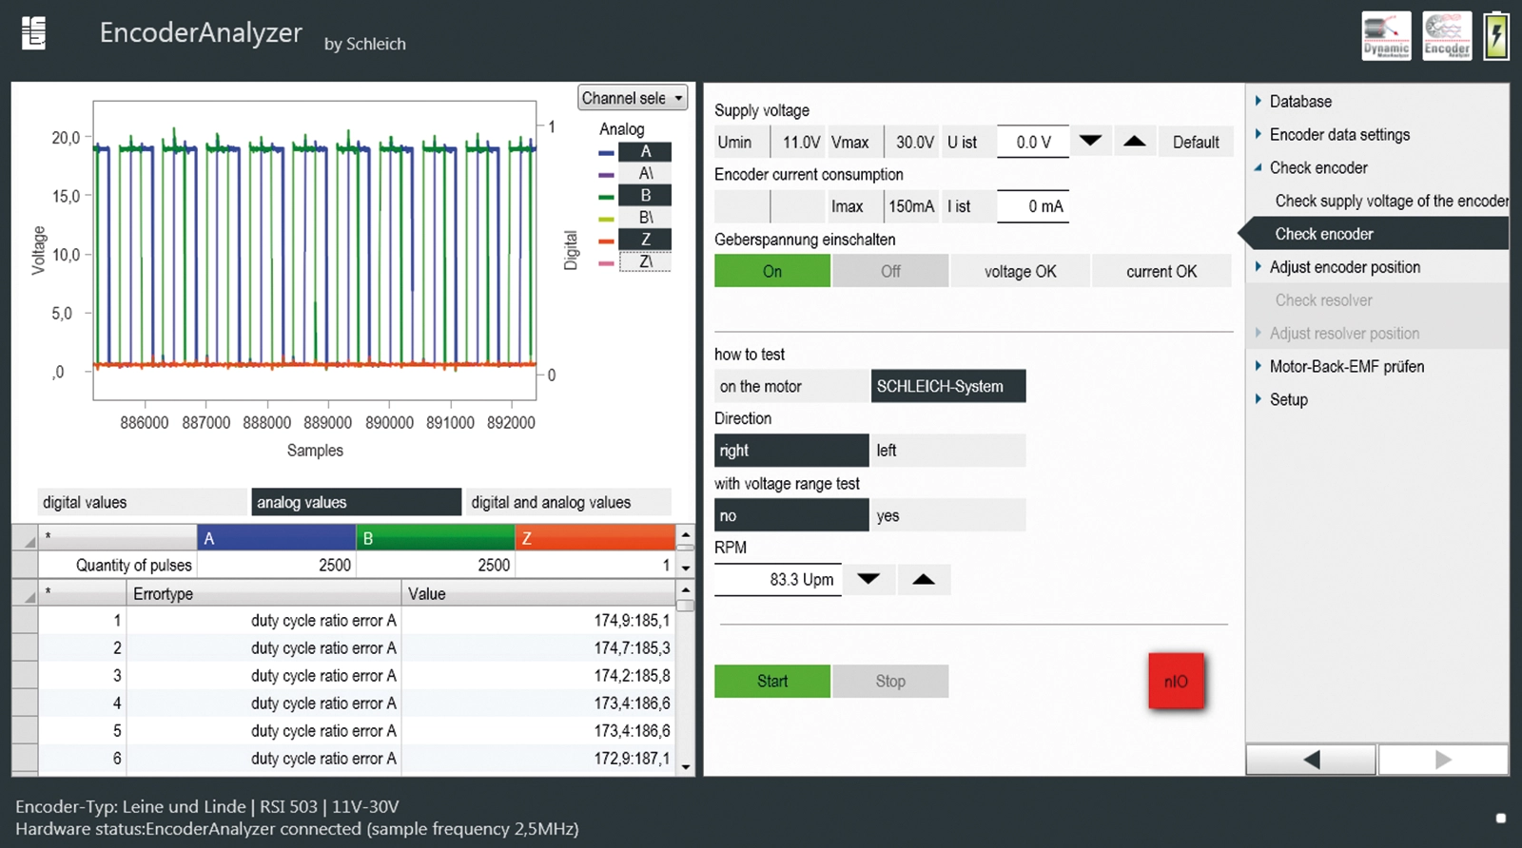This screenshot has height=848, width=1522.
Task: Expand the Database section
Action: pyautogui.click(x=1299, y=102)
